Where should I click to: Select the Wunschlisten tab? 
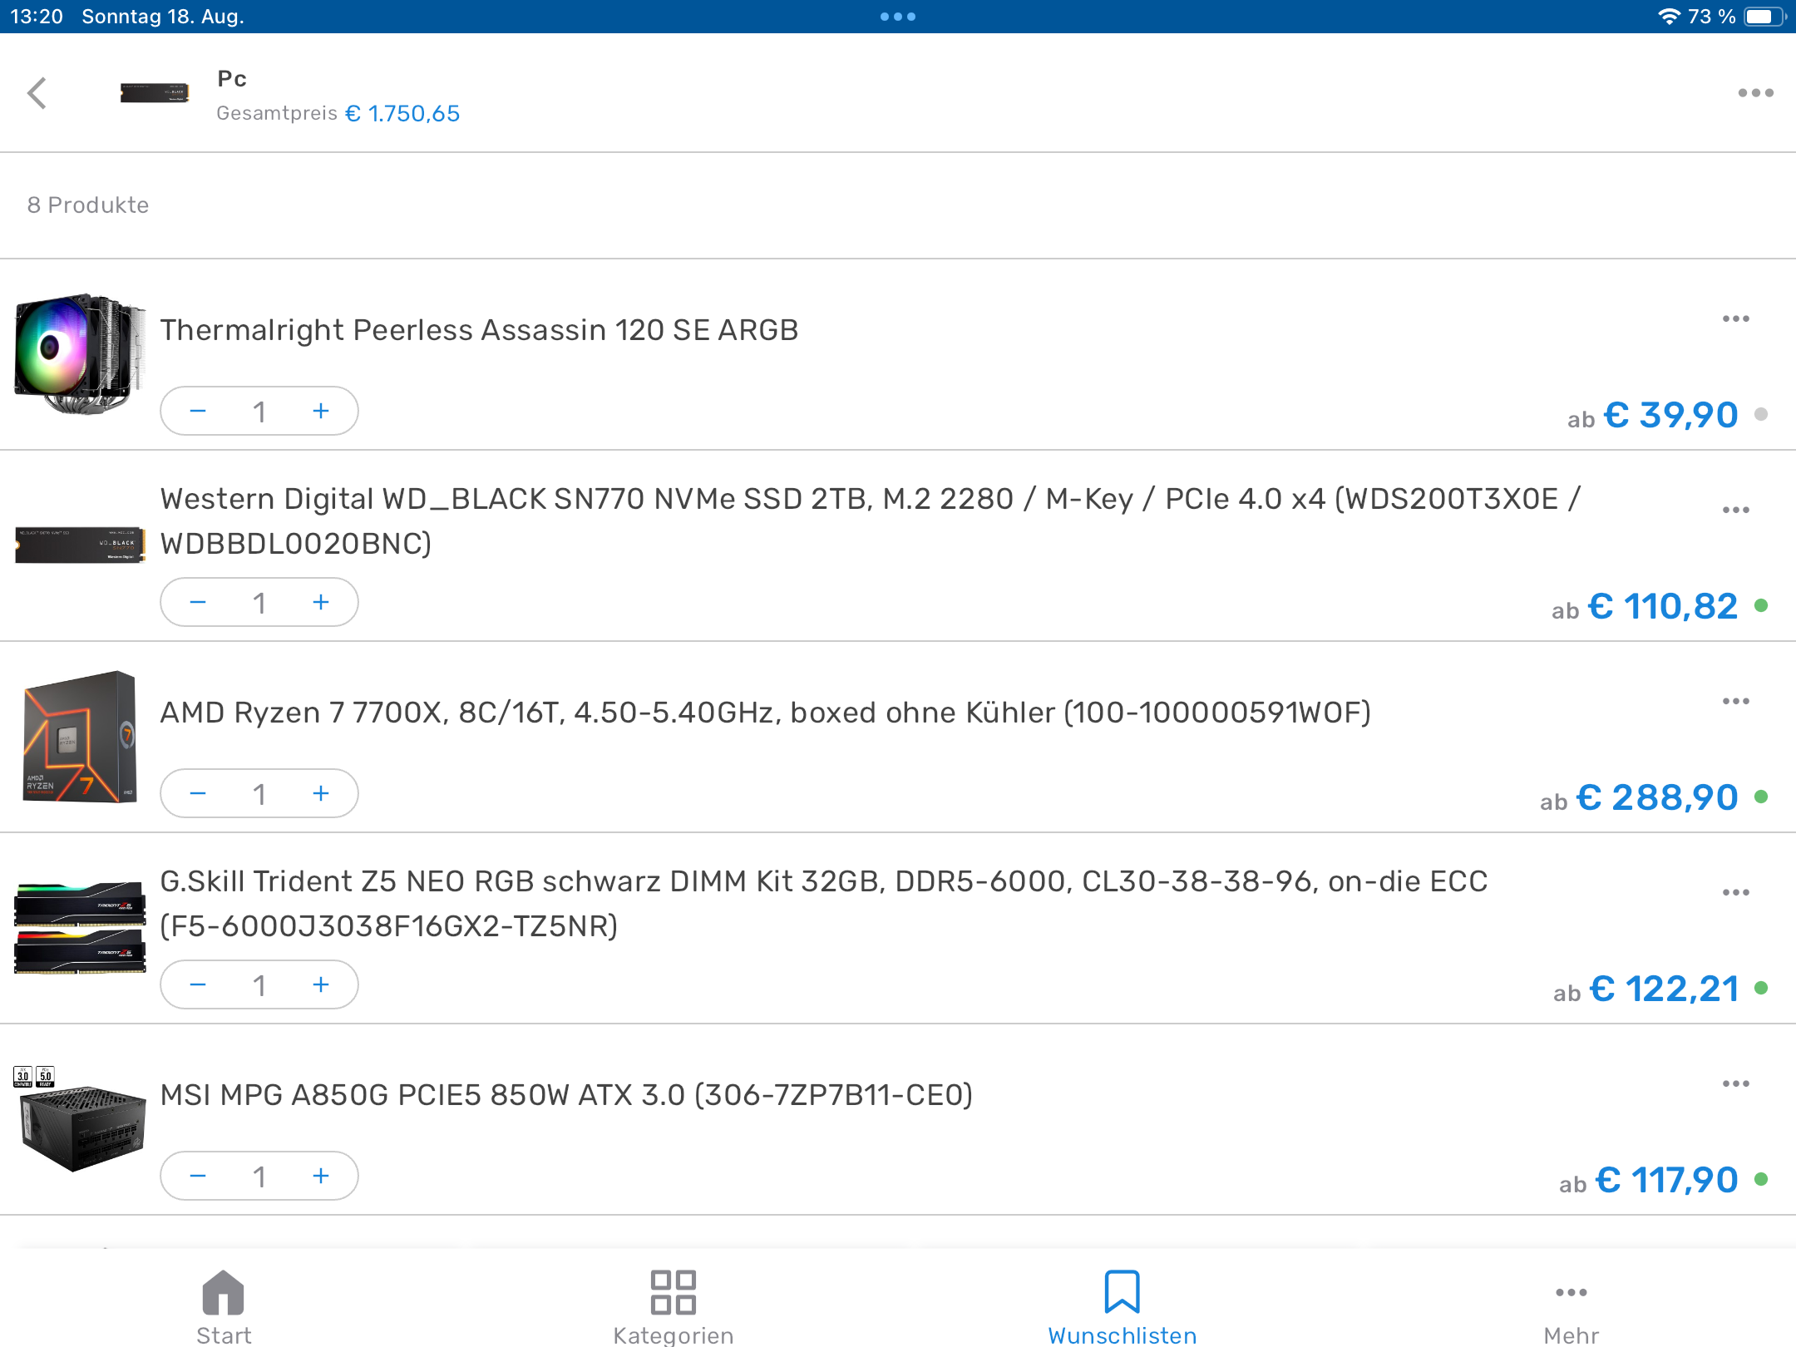[1122, 1305]
